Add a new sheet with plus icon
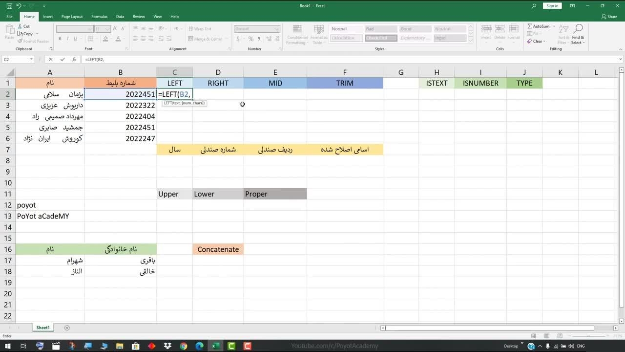 (67, 328)
